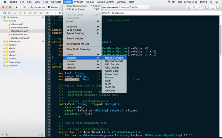Screen dimensions: 222x138
Task: Choose Show Blame for Line
Action: tap(82, 44)
